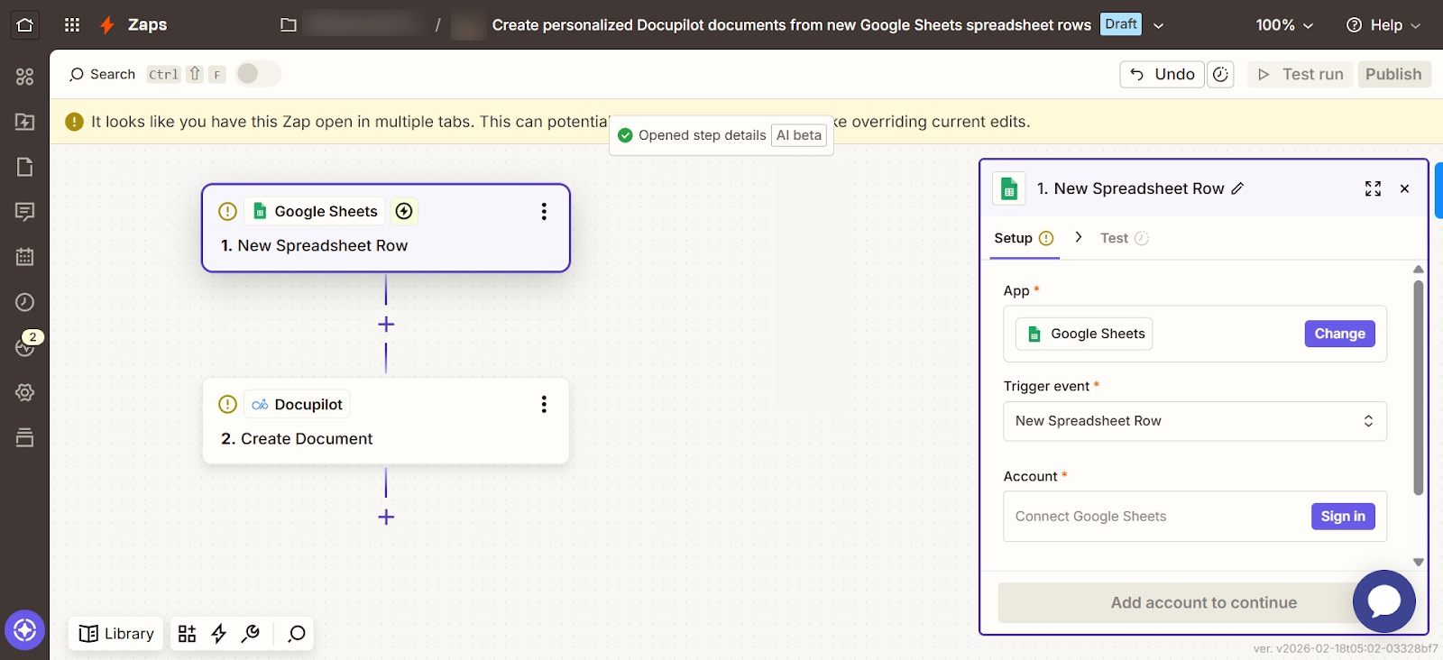Screen dimensions: 1443x660
Task: Open the Help dropdown menu
Action: [x=1383, y=25]
